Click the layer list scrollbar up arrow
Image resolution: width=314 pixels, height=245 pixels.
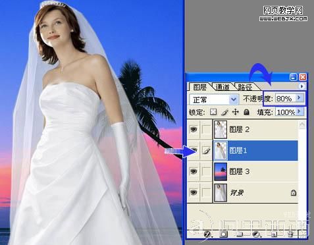click(302, 124)
